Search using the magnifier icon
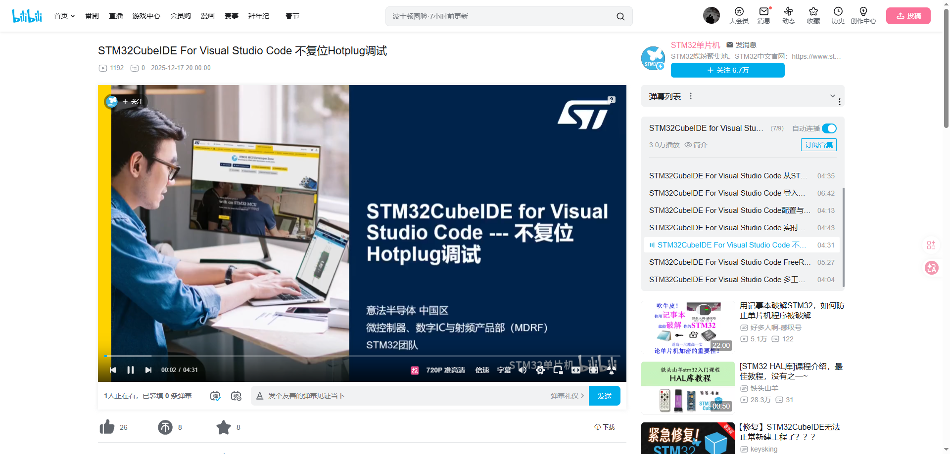 pyautogui.click(x=620, y=16)
